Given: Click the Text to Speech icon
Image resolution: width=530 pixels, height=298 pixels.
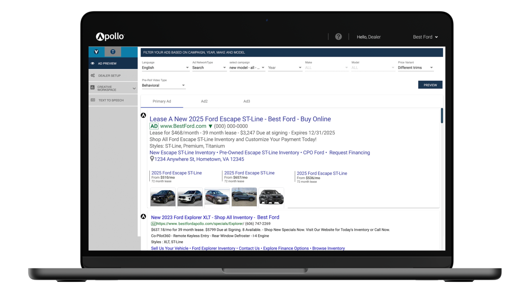Looking at the screenshot, I should click(93, 100).
